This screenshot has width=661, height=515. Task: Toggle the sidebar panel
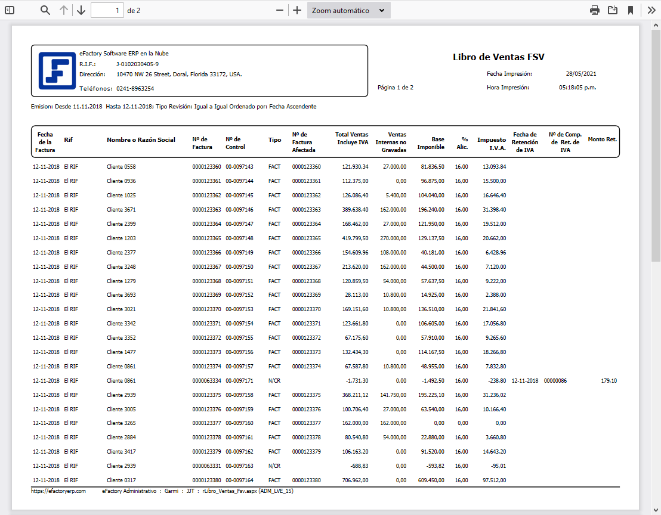click(10, 10)
